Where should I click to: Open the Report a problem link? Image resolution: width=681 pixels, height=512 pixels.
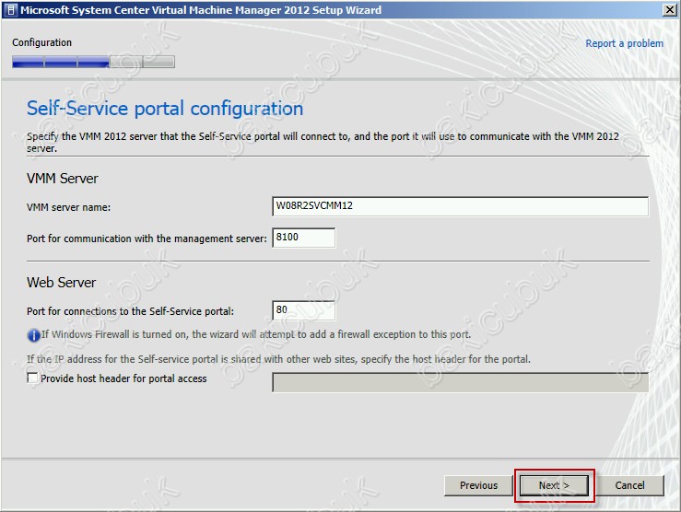click(624, 43)
